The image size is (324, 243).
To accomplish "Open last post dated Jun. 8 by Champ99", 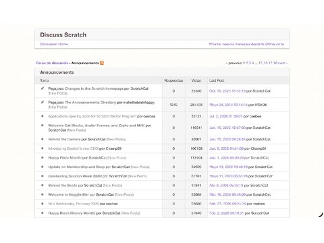I will click(226, 148).
